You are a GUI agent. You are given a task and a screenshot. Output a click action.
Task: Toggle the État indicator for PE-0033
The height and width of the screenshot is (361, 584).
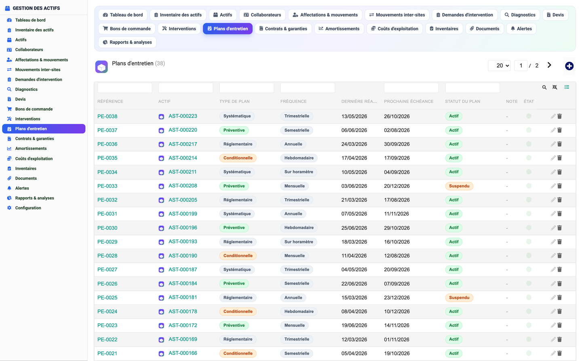[x=529, y=186]
